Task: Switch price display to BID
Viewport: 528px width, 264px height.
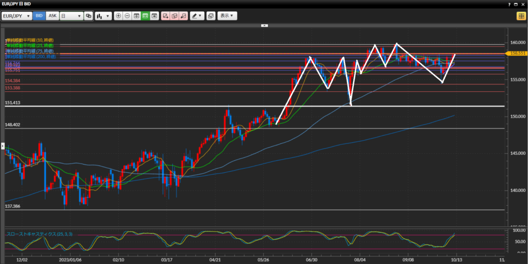Action: (39, 16)
